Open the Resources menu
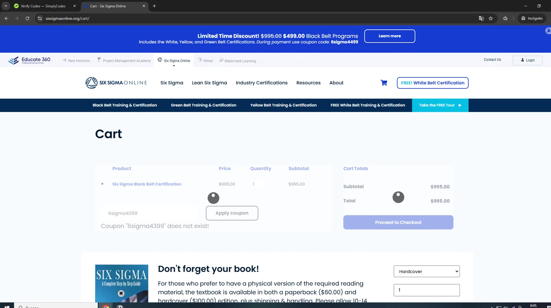Image resolution: width=551 pixels, height=308 pixels. tap(308, 83)
